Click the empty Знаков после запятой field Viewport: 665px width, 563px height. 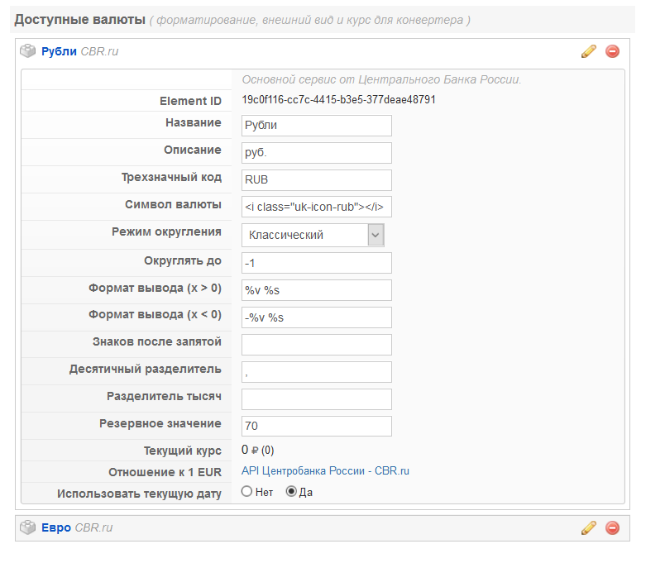tap(316, 345)
